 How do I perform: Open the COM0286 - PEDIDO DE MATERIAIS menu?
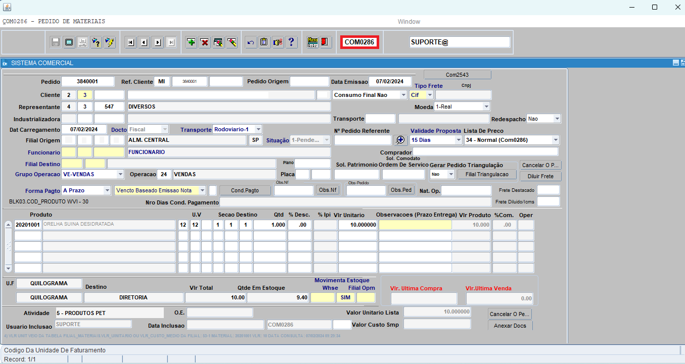(x=54, y=21)
